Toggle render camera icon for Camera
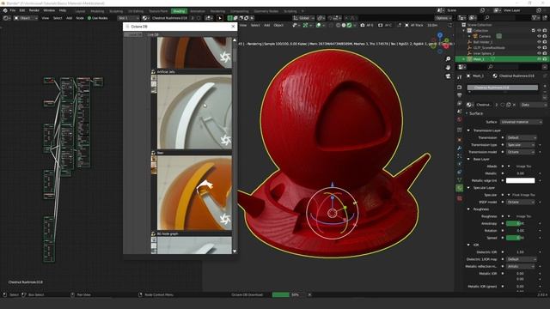 [545, 36]
